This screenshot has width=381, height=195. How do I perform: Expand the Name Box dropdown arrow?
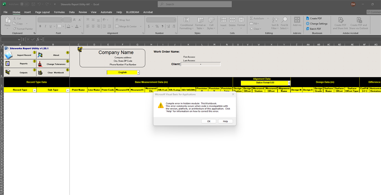point(19,40)
